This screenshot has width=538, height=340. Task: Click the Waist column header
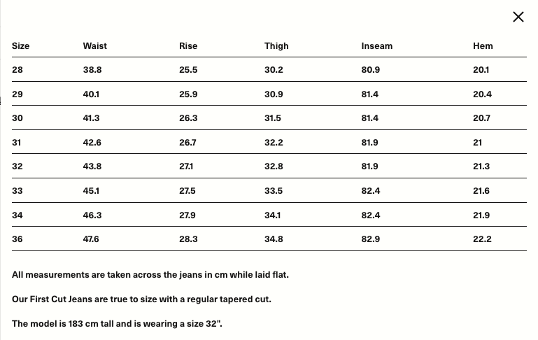coord(94,46)
